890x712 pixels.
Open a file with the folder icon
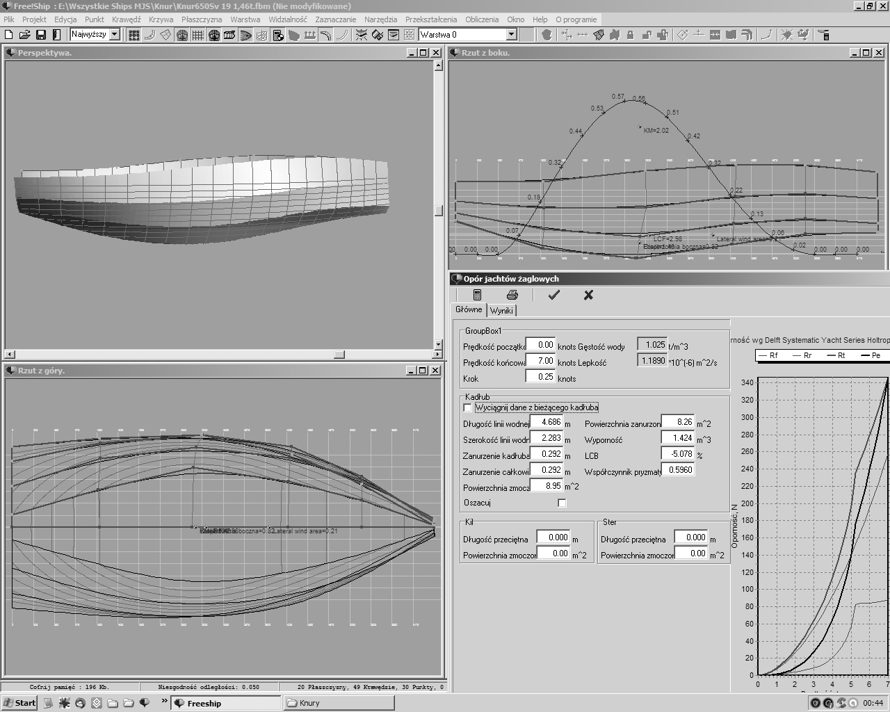(x=25, y=35)
